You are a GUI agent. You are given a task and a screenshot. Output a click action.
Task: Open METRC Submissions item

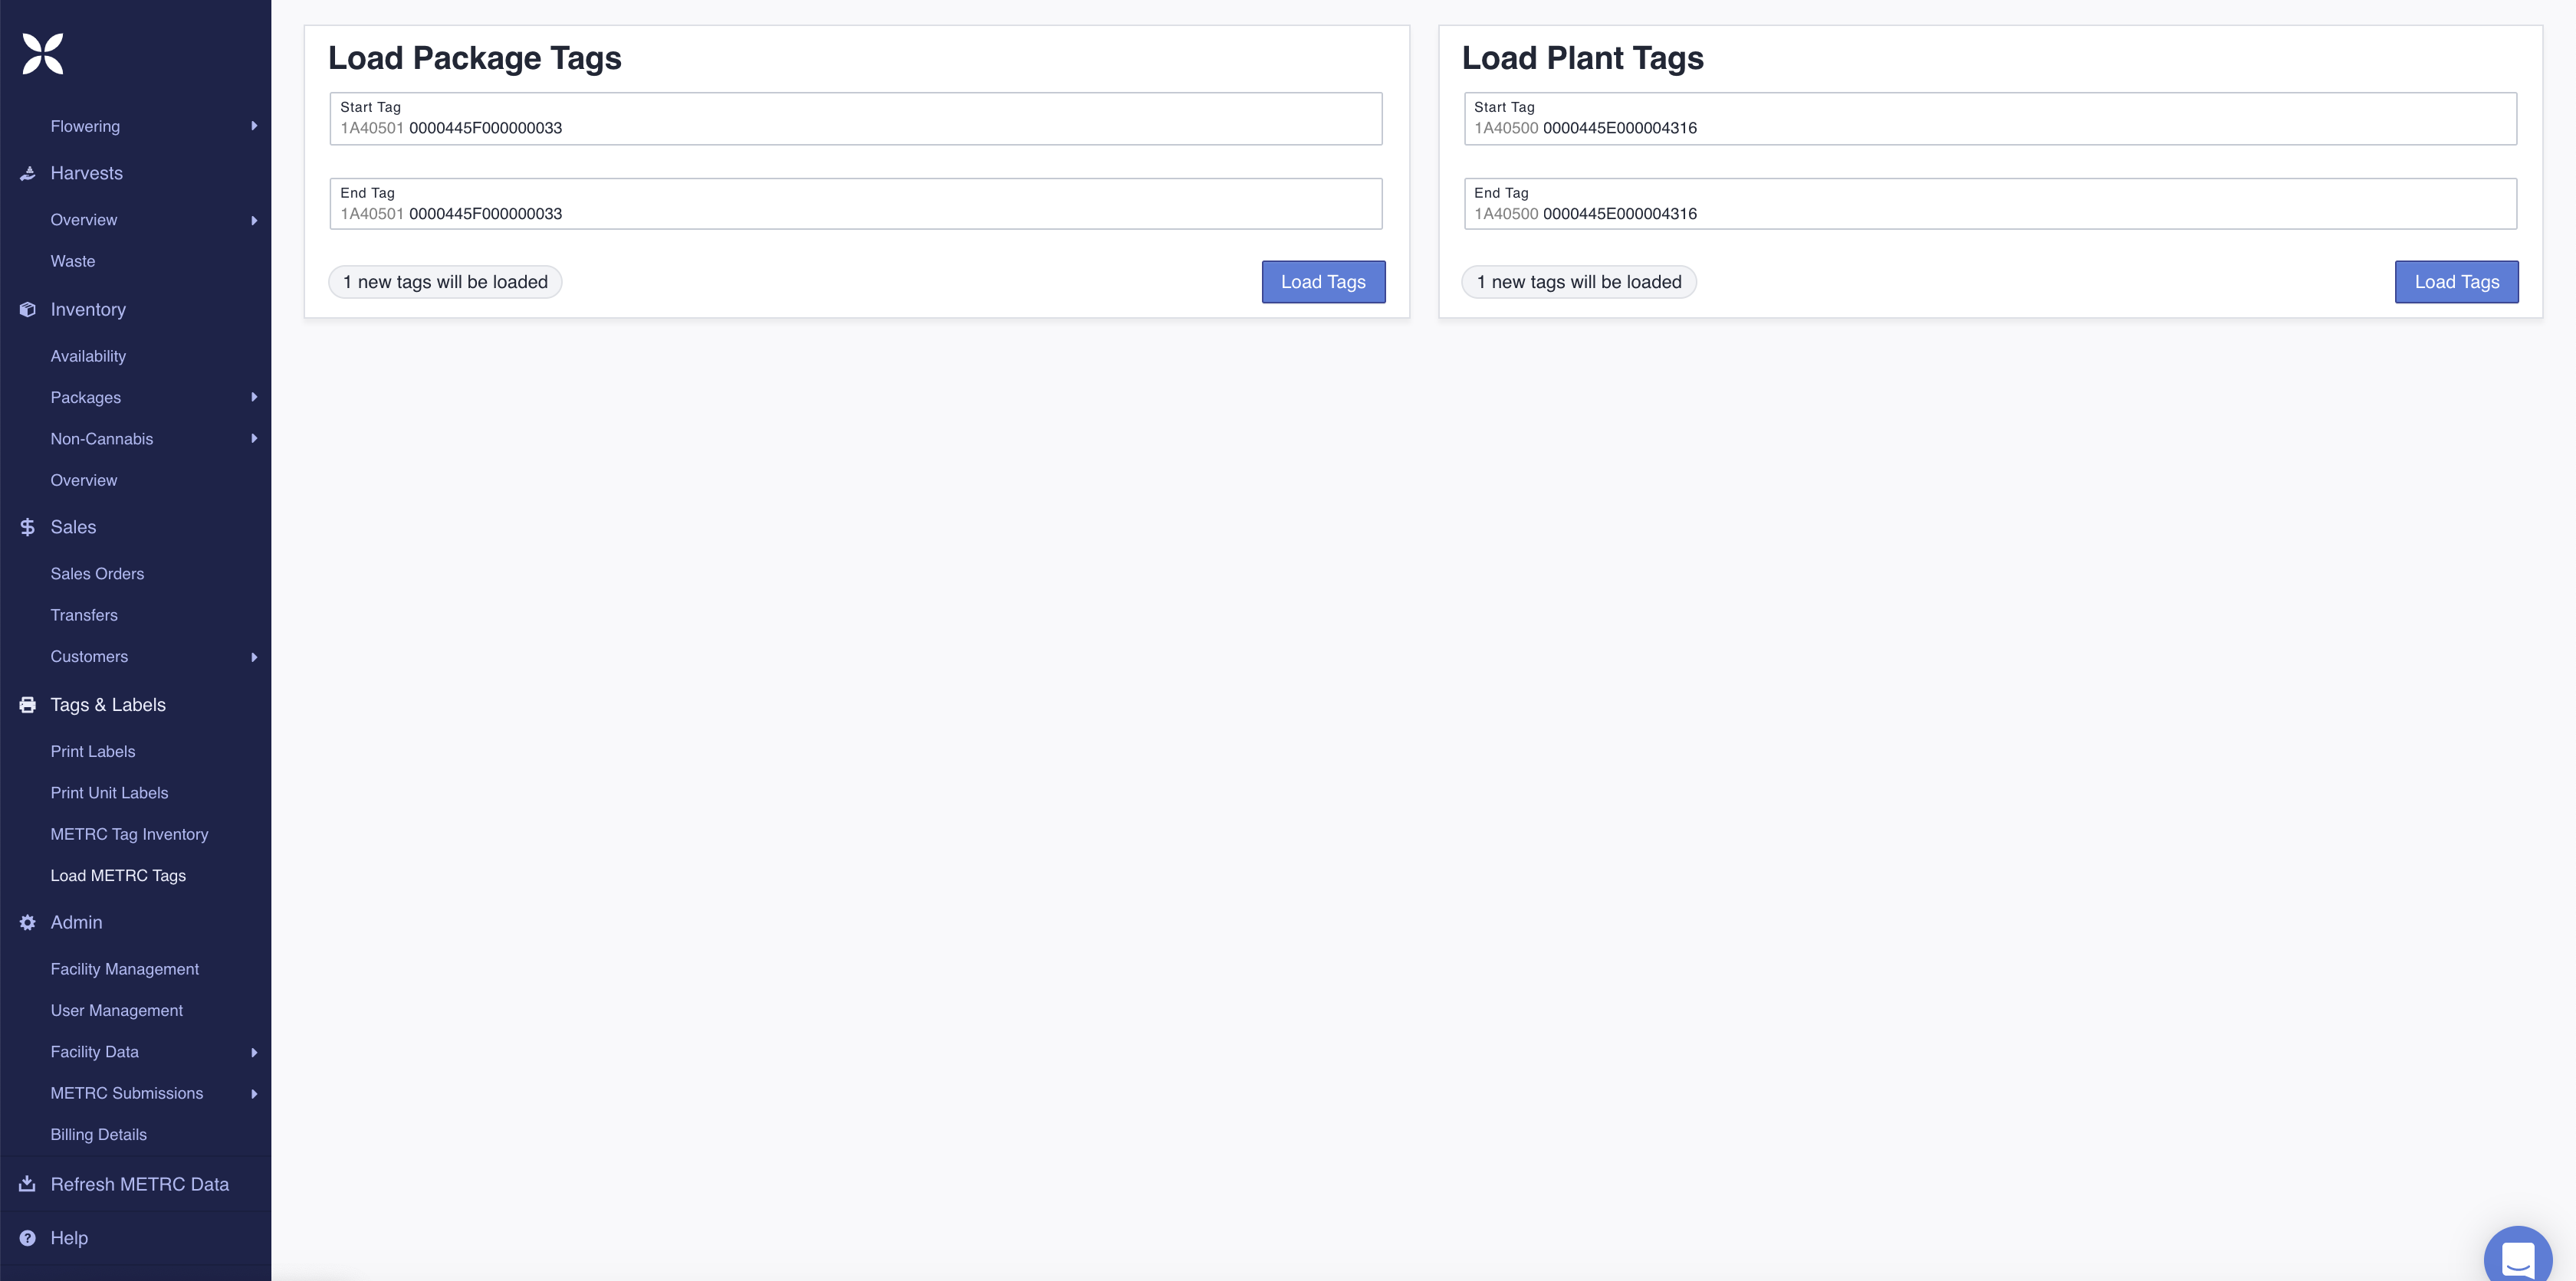pyautogui.click(x=127, y=1094)
